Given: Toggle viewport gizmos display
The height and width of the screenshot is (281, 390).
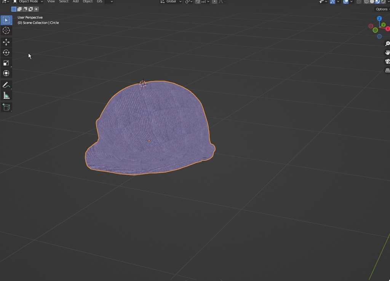Looking at the screenshot, I should (x=332, y=2).
